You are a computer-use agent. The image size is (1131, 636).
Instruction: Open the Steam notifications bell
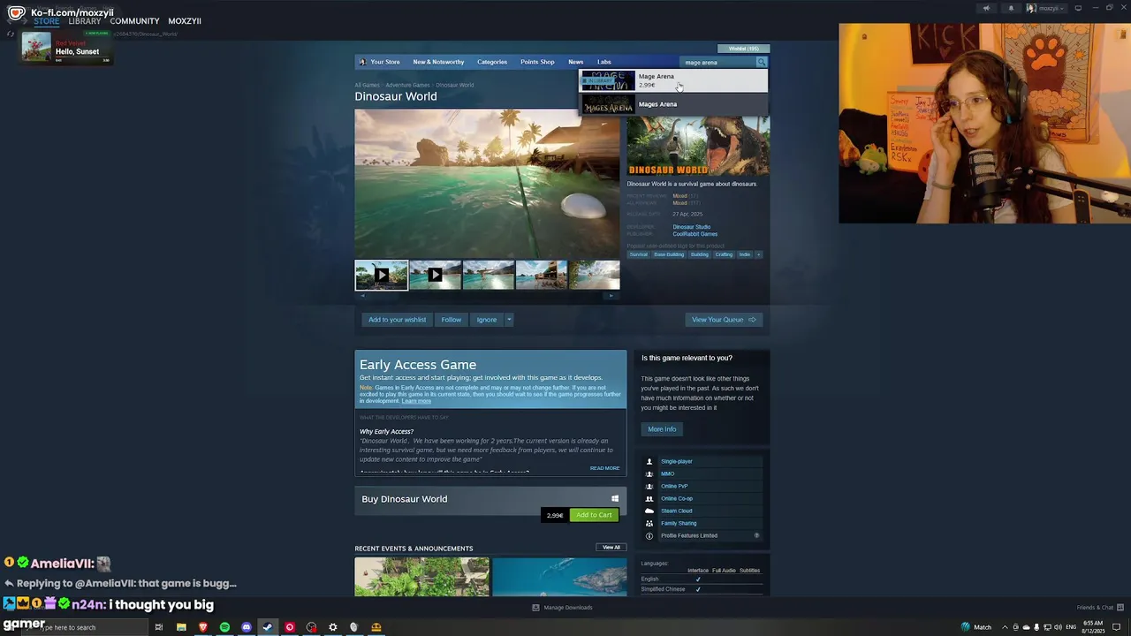1012,8
